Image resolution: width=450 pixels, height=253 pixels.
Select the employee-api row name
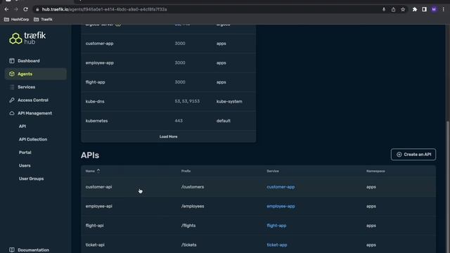[x=98, y=206]
